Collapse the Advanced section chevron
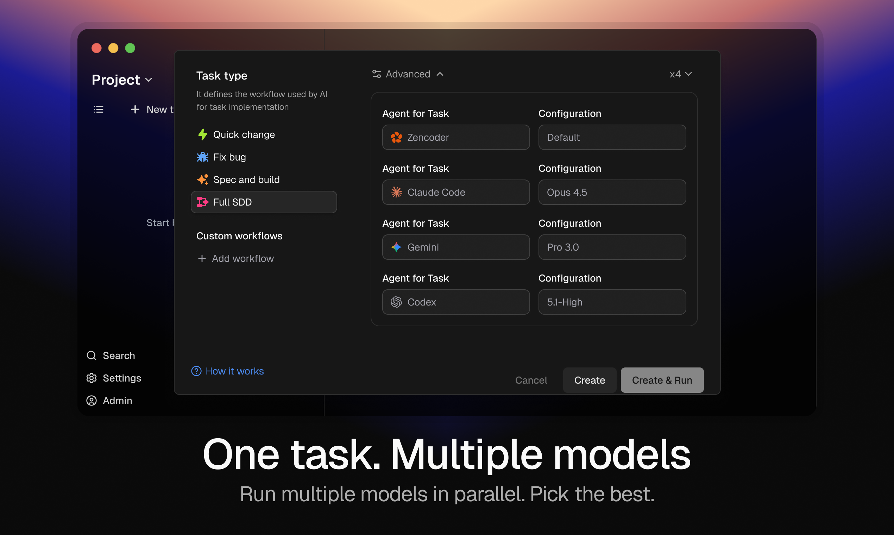The height and width of the screenshot is (535, 894). pyautogui.click(x=441, y=74)
